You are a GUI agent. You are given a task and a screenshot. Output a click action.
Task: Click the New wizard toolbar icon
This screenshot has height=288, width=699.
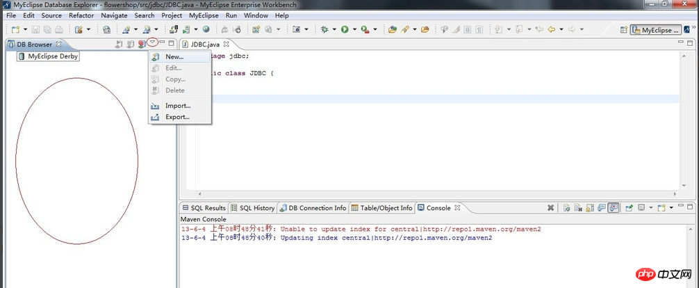click(x=15, y=29)
